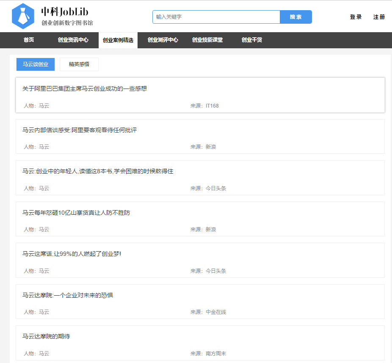Open article 马云内部信谈感受:阿里要客观看待任何批评
The height and width of the screenshot is (363, 392).
(x=80, y=130)
